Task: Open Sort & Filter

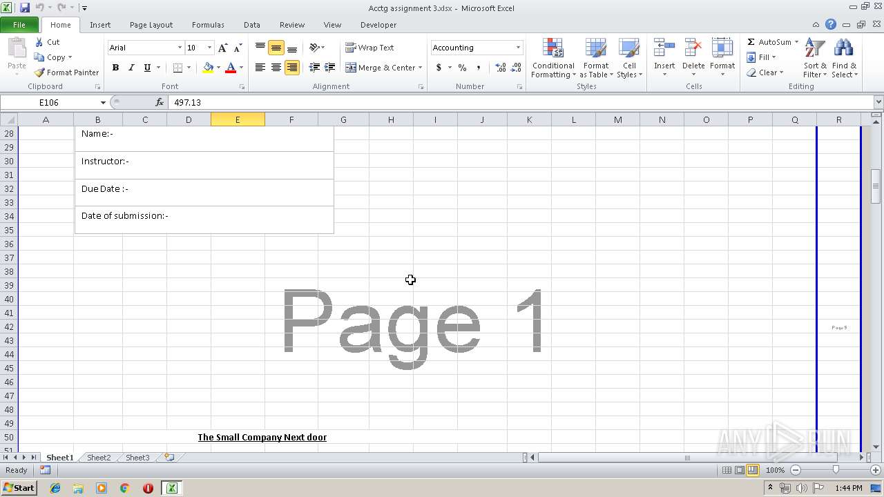Action: click(815, 58)
